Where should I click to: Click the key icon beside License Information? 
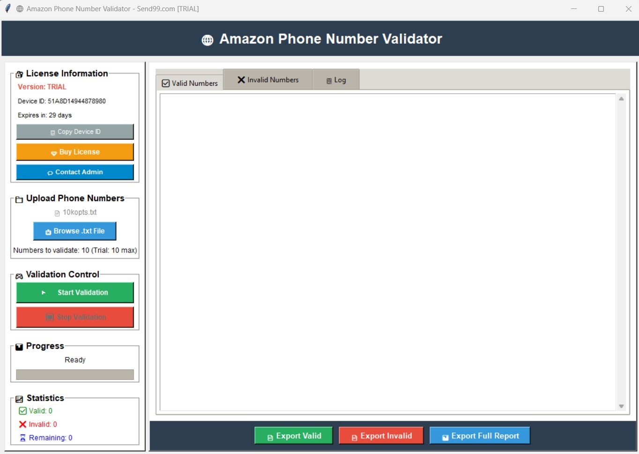coord(19,74)
